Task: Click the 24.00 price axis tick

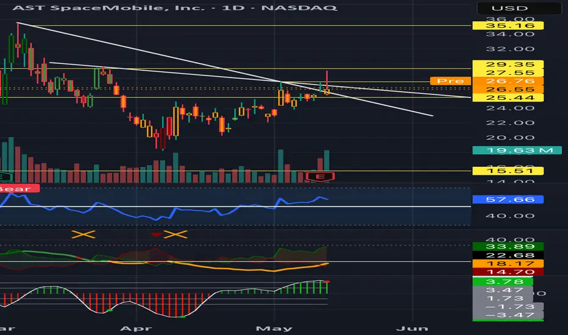Action: pyautogui.click(x=510, y=108)
